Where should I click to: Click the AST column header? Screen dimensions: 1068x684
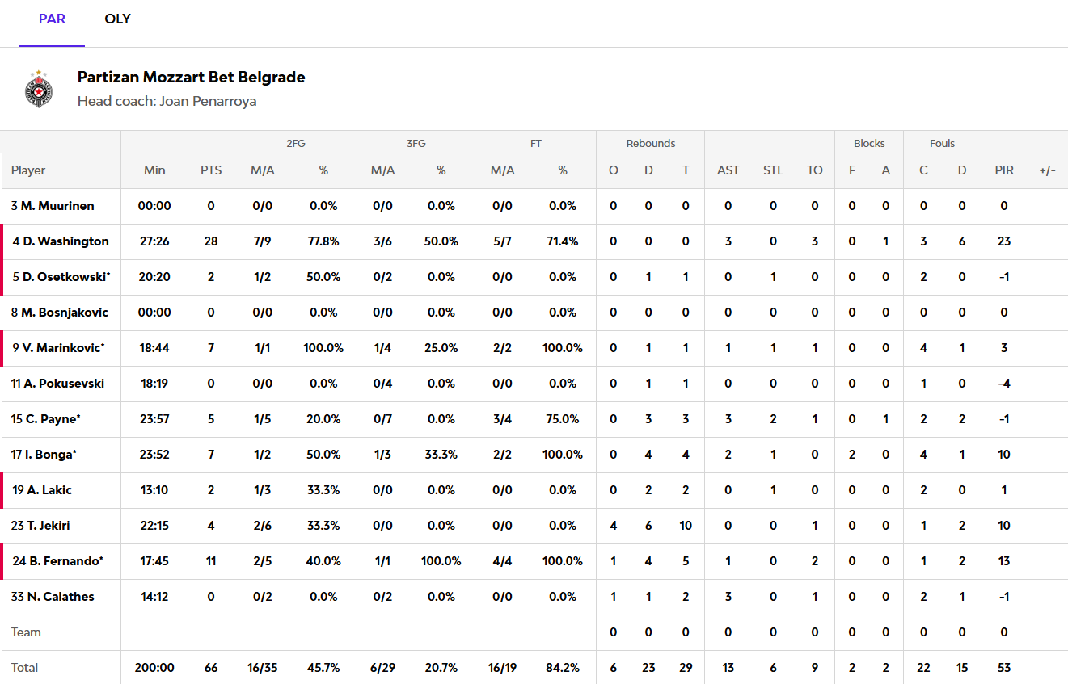(728, 170)
